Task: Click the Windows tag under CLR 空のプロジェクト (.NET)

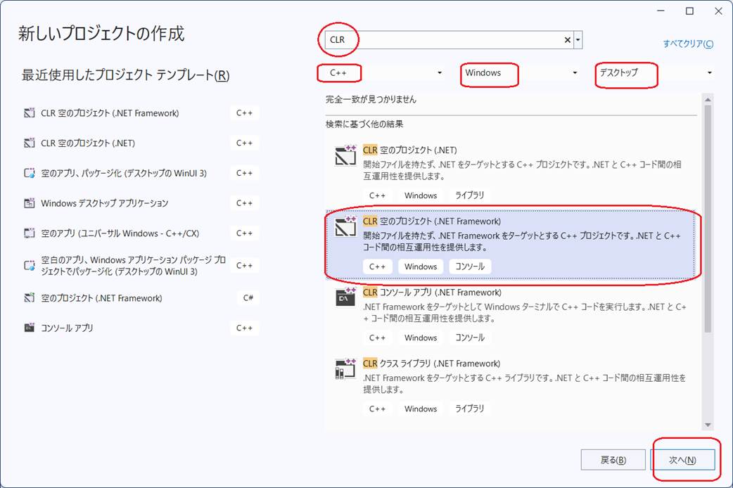Action: [421, 195]
